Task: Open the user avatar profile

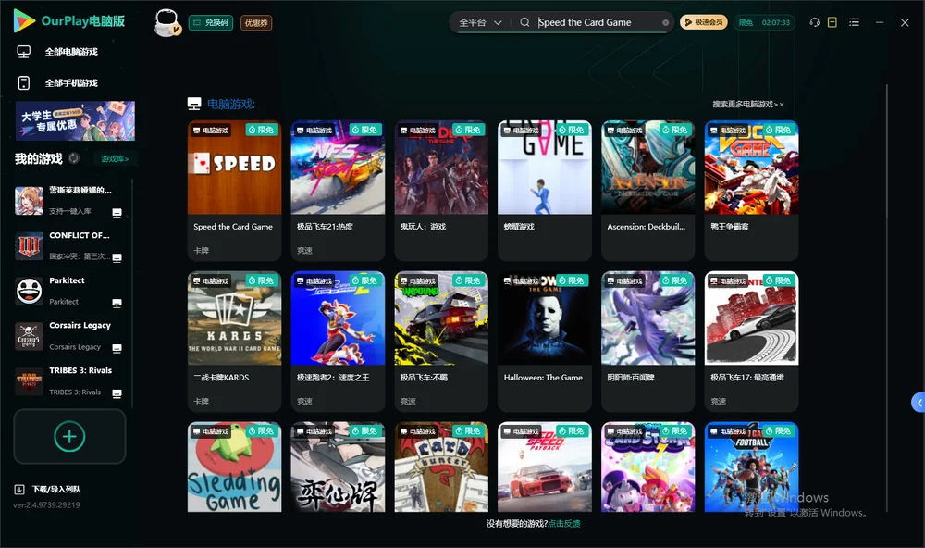Action: pyautogui.click(x=166, y=22)
